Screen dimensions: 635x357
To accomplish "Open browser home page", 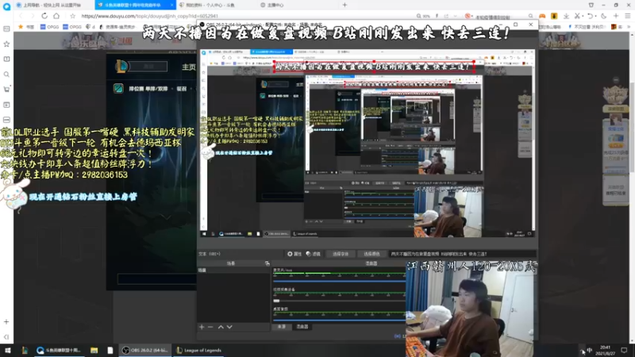I will coord(56,16).
